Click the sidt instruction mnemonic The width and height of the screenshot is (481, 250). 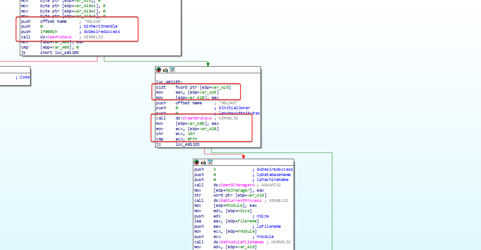[x=161, y=87]
